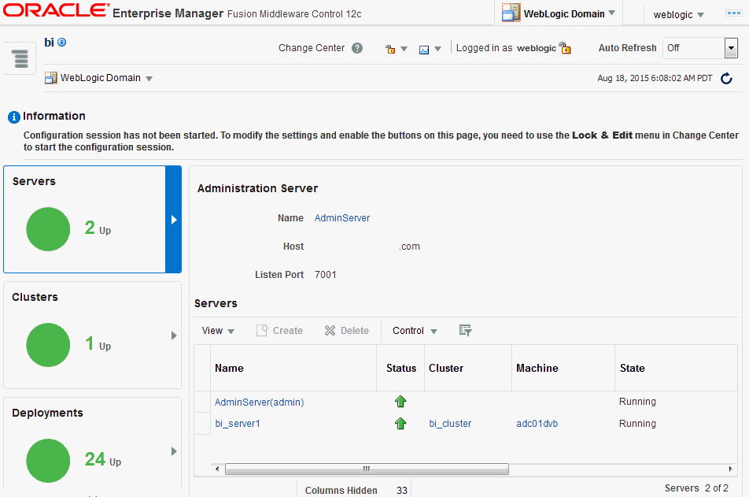The image size is (749, 497).
Task: Click the info icon next to bi
Action: coord(61,42)
